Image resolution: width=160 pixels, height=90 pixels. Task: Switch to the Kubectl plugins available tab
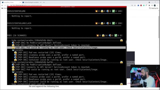pyautogui.click(x=32, y=2)
